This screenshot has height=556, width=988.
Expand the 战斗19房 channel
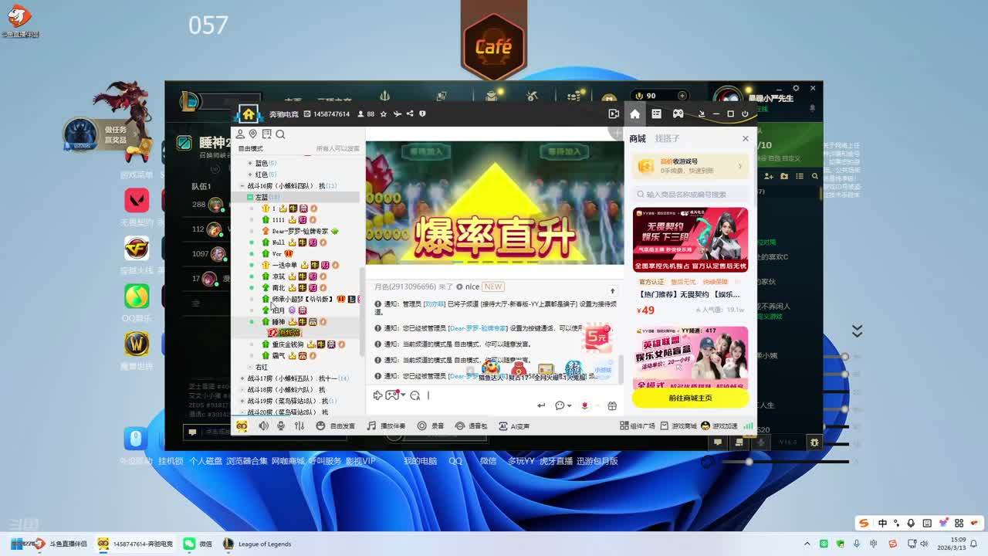pos(242,402)
